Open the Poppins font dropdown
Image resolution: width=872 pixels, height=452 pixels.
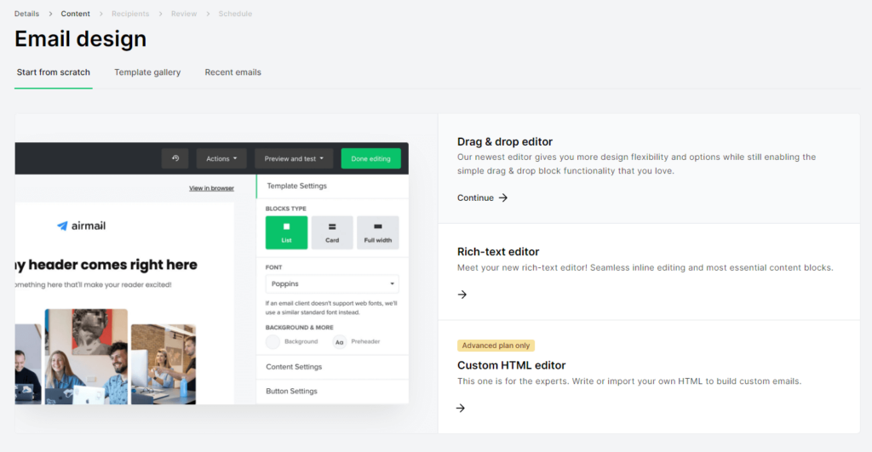pos(332,283)
